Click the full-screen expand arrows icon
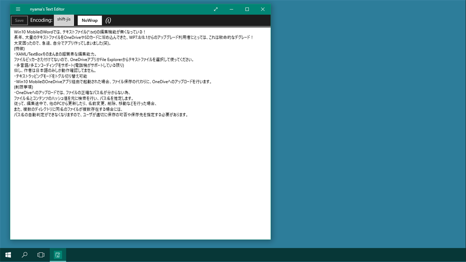 pos(216,9)
